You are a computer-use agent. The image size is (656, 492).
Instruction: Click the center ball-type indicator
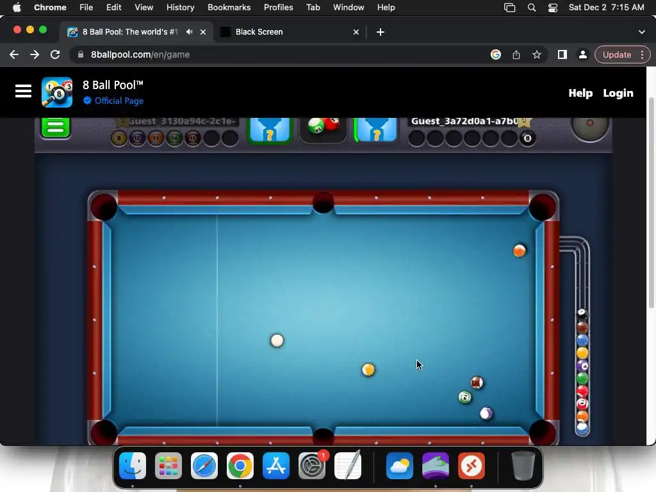[x=323, y=129]
